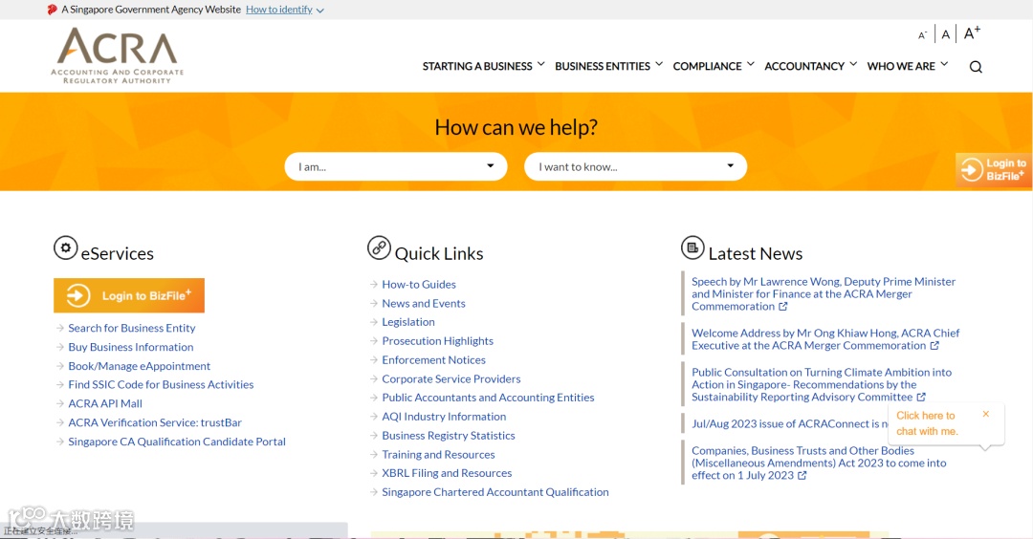Open Singapore Chartered Accountant Qualification link
The image size is (1033, 539).
point(495,492)
